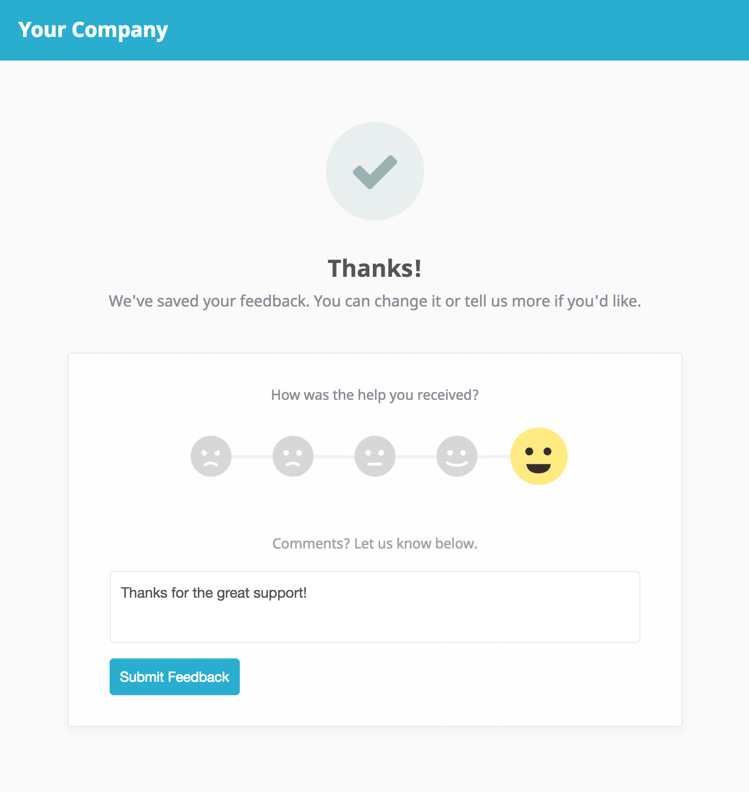Click the Your Company header title
The height and width of the screenshot is (792, 749).
[x=93, y=30]
